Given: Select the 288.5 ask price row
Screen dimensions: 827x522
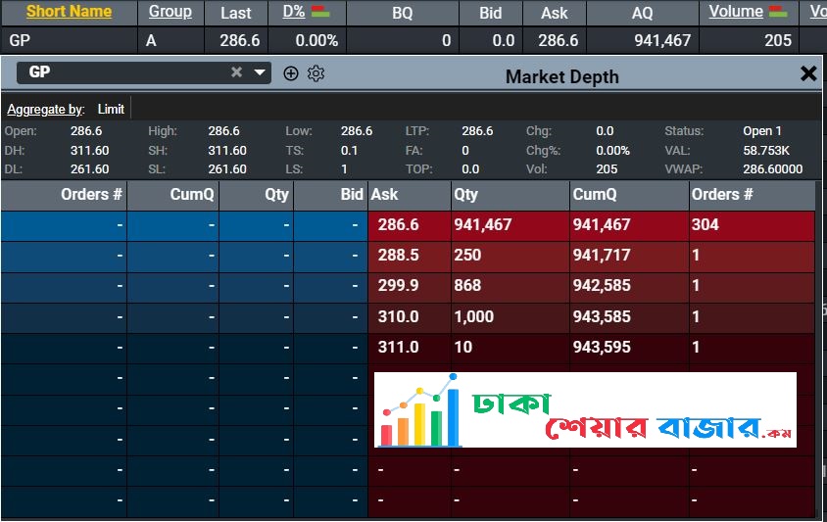Looking at the screenshot, I should tap(398, 256).
